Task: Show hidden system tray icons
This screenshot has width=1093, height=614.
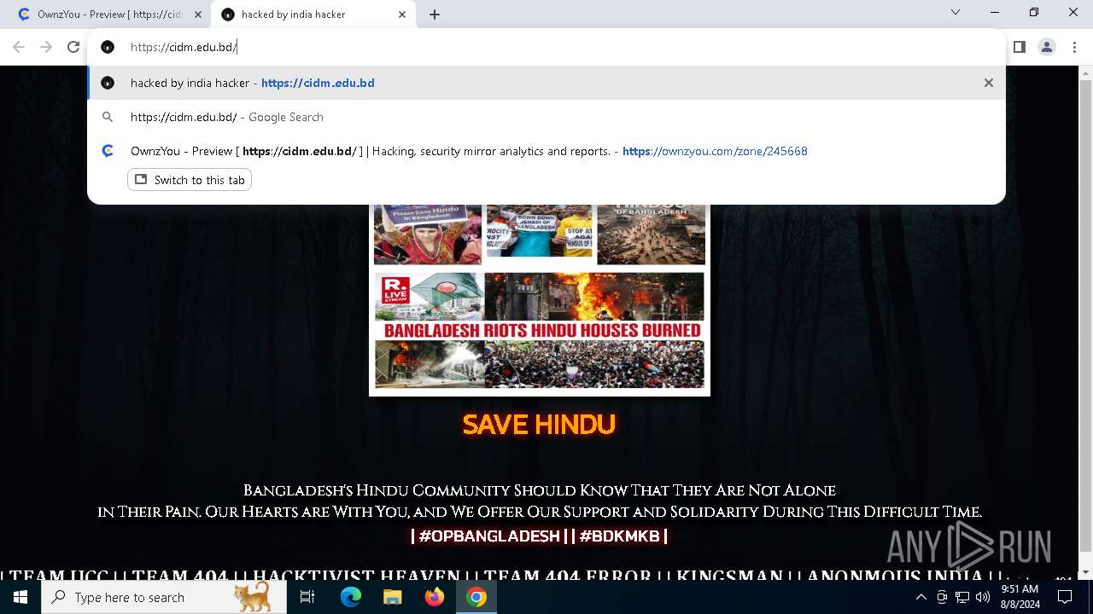Action: pos(921,597)
